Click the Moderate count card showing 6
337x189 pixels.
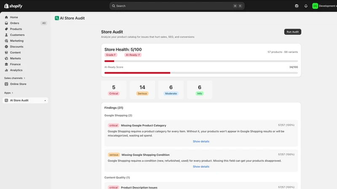(171, 90)
